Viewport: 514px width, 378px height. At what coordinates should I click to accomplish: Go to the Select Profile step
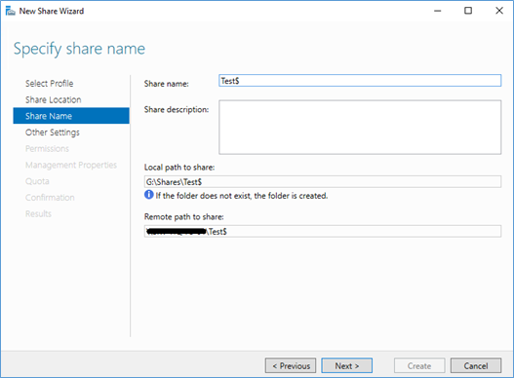[x=50, y=84]
